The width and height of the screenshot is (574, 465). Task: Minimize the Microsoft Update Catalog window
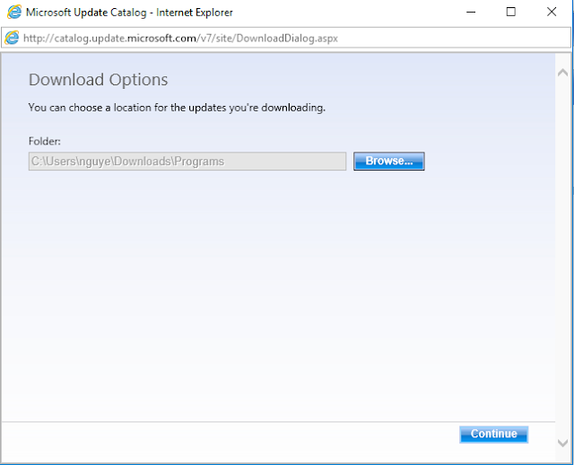(471, 12)
